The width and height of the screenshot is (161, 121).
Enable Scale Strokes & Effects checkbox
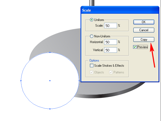[92, 66]
